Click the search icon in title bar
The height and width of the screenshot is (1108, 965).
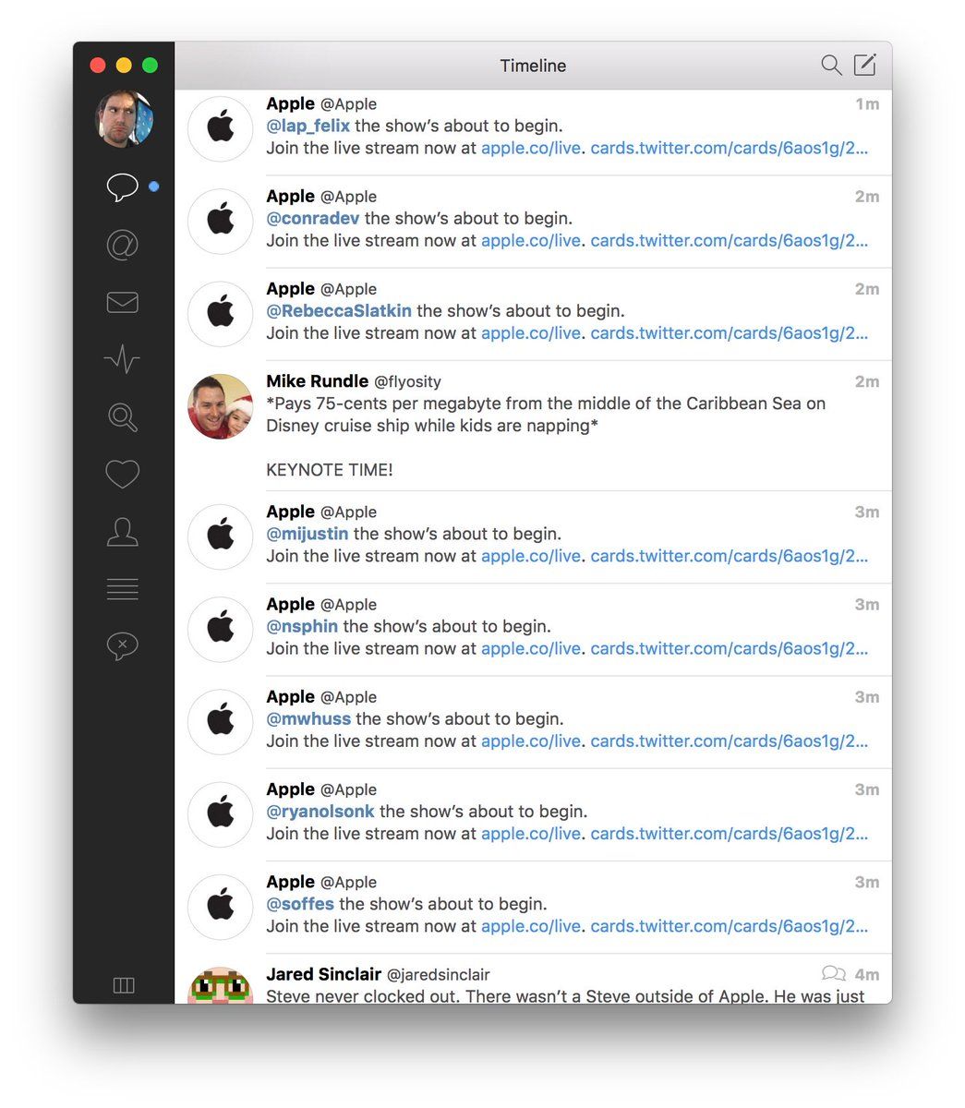(831, 65)
